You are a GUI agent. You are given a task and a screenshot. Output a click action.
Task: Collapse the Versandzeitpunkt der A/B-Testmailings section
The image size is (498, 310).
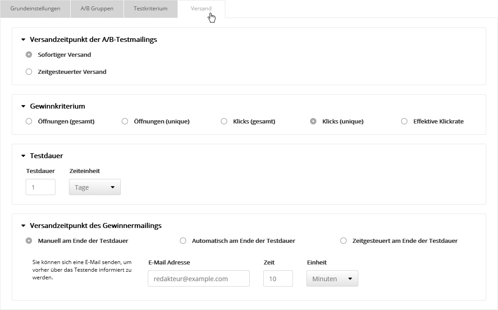23,40
